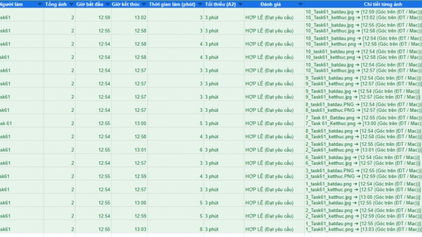Open the Tổng ảnh filter arrow
422x237 pixels.
tap(71, 4)
